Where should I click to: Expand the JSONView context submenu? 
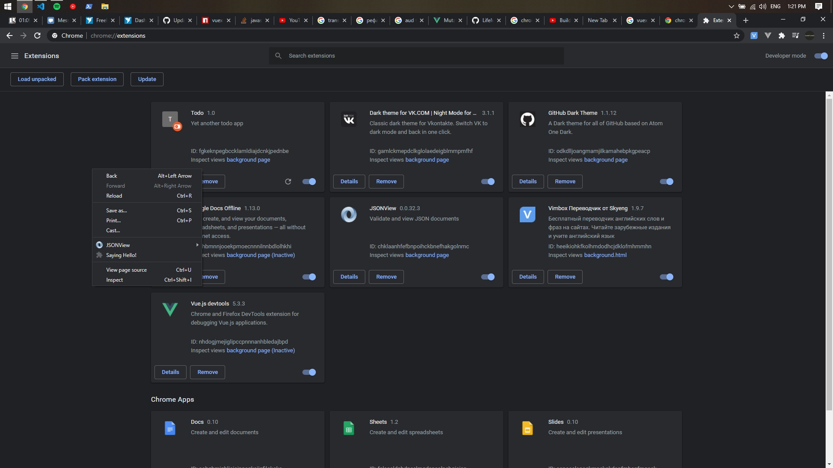(x=147, y=245)
